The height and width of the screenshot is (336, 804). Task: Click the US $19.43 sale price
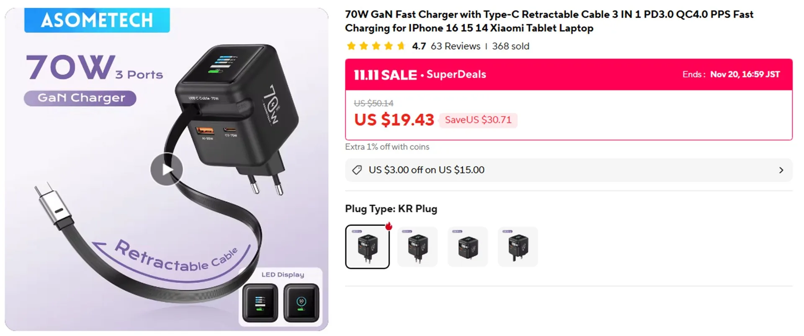[x=394, y=120]
